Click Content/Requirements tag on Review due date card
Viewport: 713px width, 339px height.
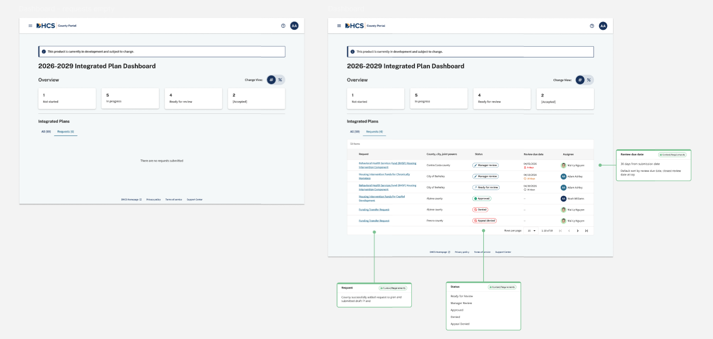[x=672, y=154]
